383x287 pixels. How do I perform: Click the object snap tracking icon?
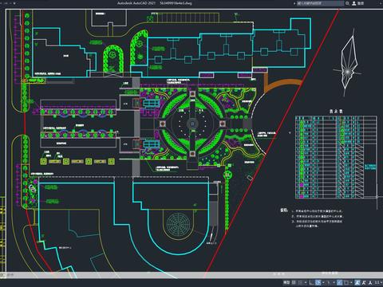coord(339,282)
